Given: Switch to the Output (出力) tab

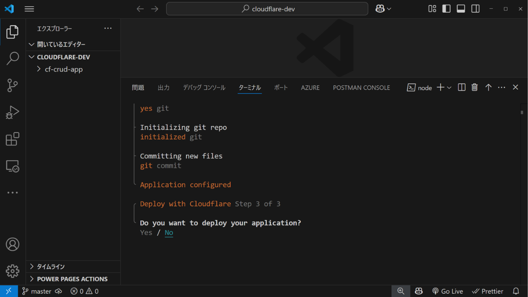Looking at the screenshot, I should pyautogui.click(x=164, y=88).
